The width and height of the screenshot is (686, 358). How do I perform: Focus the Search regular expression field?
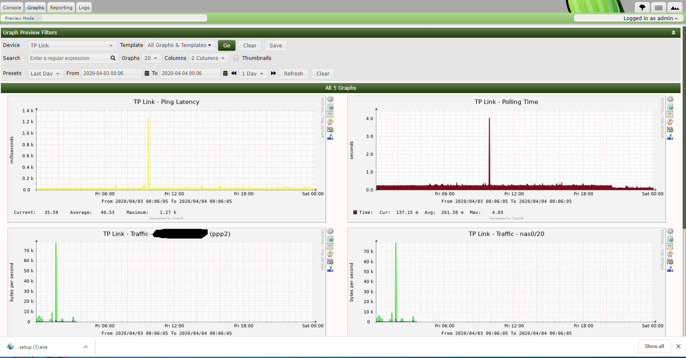pyautogui.click(x=68, y=58)
